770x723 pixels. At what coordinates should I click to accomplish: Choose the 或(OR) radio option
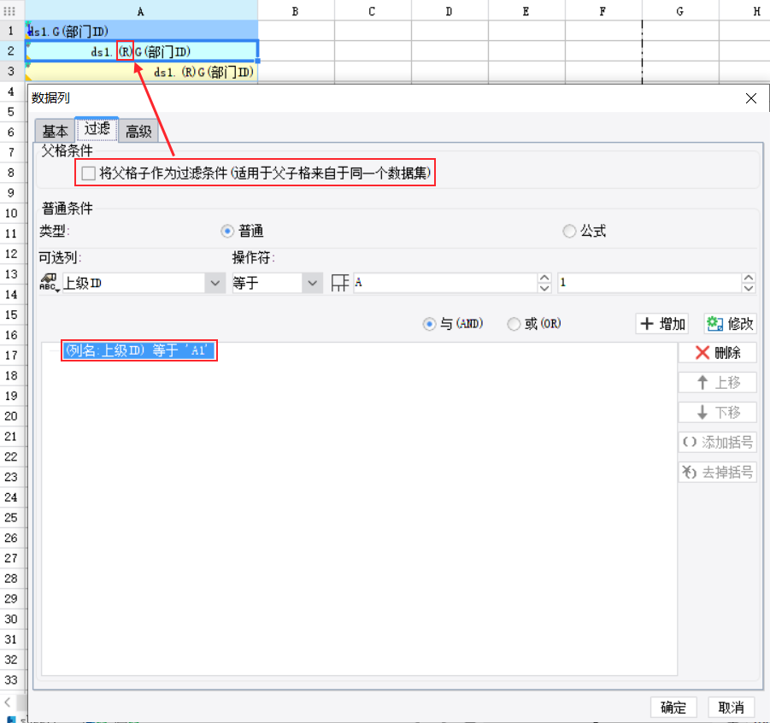514,324
